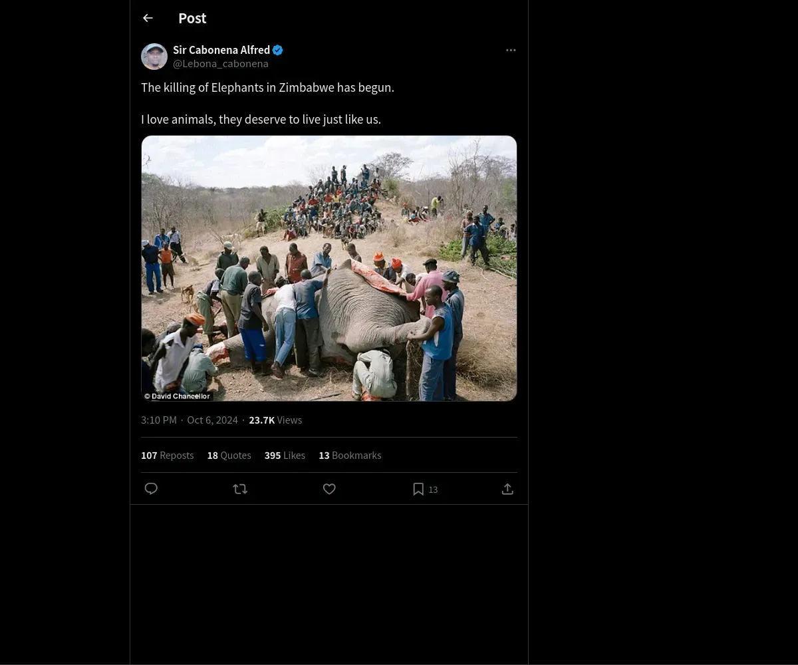
Task: Open the three-dot more options menu
Action: pos(511,51)
